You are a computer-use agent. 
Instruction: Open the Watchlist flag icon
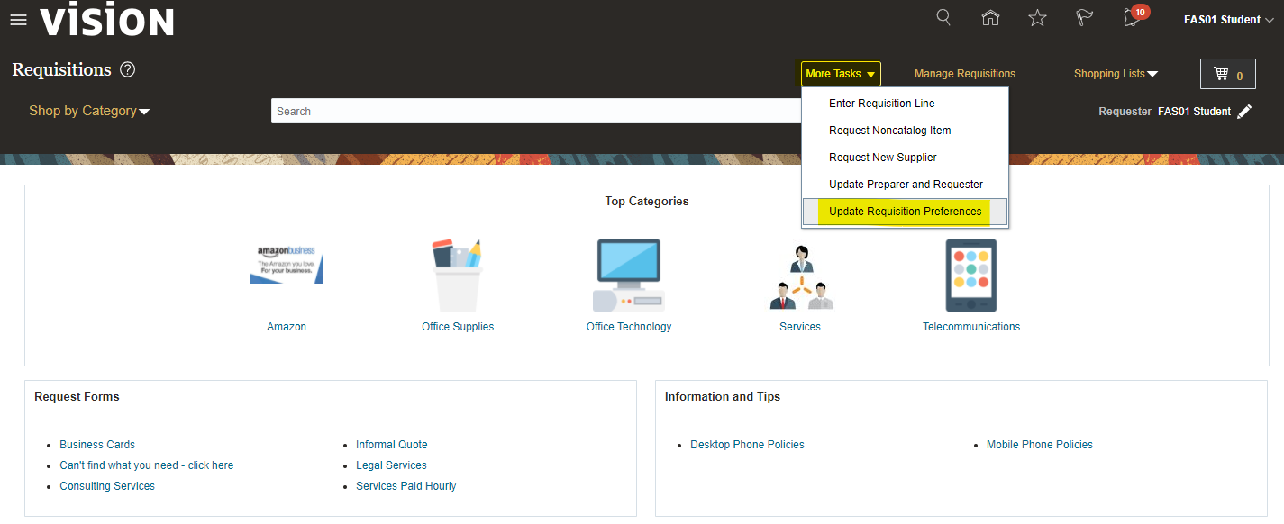1085,18
